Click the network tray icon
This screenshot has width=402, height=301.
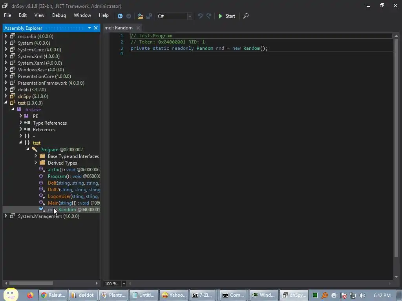pos(353,296)
